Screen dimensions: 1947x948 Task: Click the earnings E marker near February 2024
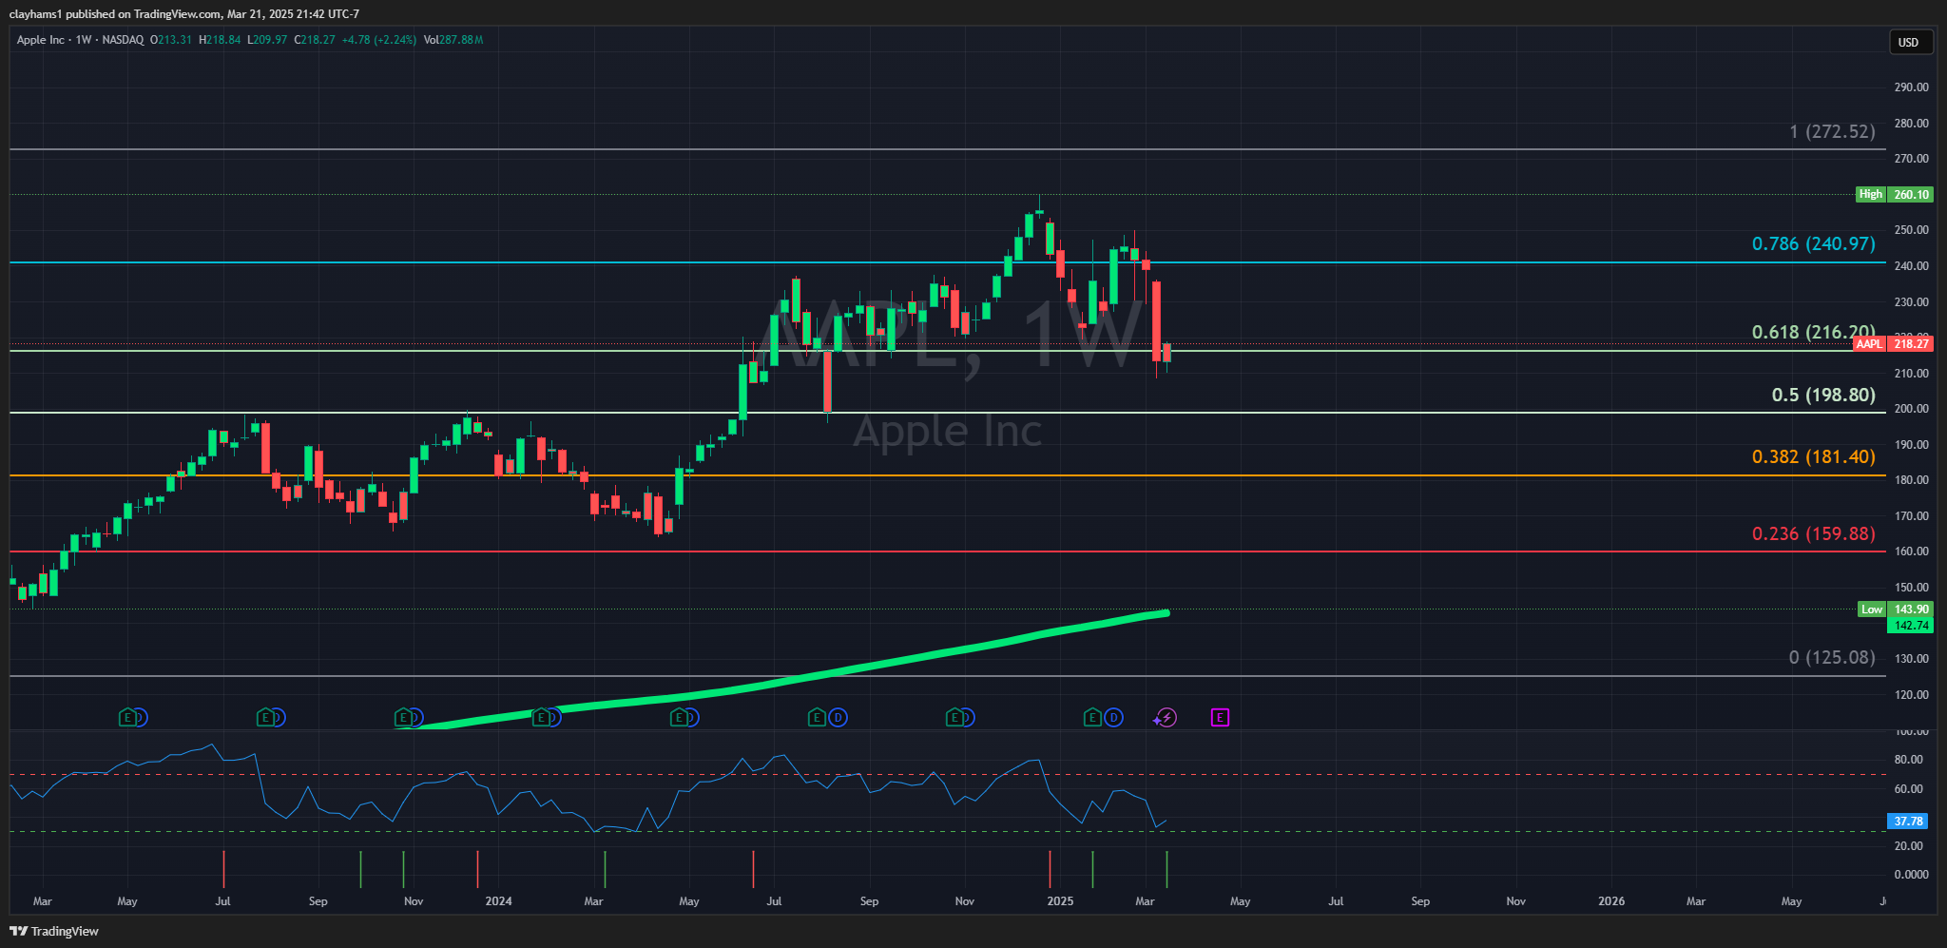pos(542,718)
